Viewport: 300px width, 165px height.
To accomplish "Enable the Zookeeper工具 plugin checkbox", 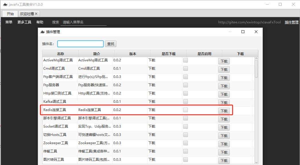I will pyautogui.click(x=186, y=143).
